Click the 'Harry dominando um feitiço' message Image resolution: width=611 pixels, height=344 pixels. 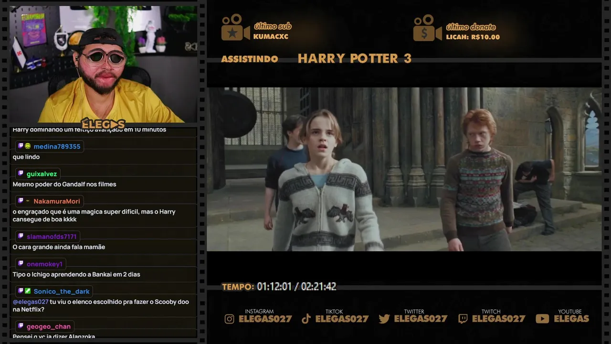click(x=89, y=130)
